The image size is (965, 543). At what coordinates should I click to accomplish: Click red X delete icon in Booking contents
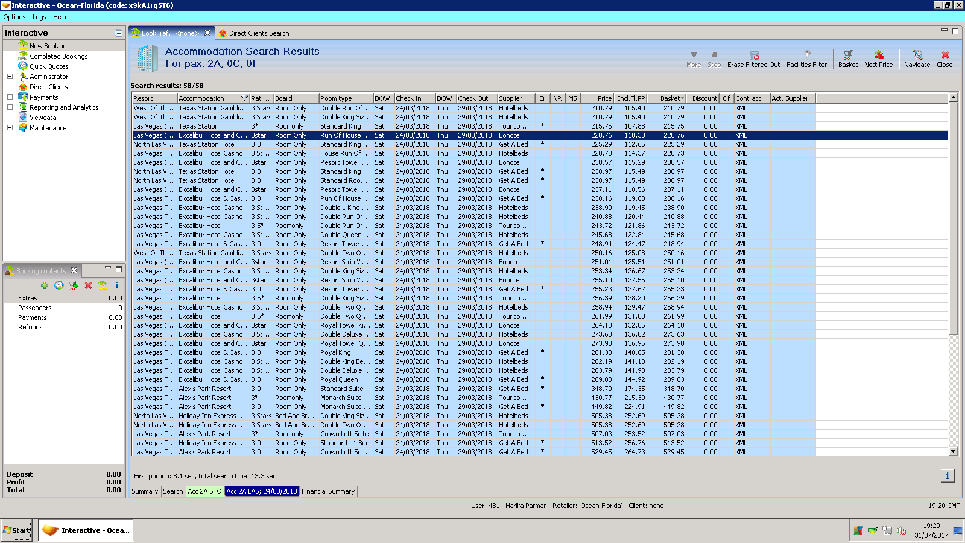coord(88,285)
